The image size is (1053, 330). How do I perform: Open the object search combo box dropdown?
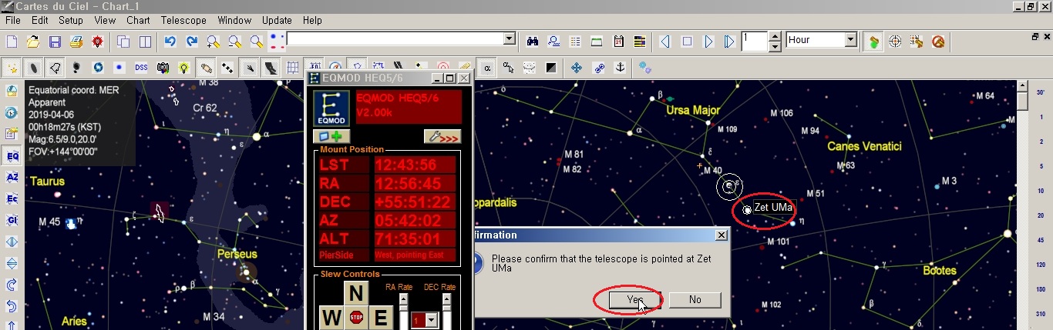[509, 38]
